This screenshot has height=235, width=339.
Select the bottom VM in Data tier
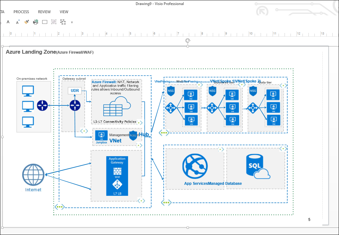point(274,120)
